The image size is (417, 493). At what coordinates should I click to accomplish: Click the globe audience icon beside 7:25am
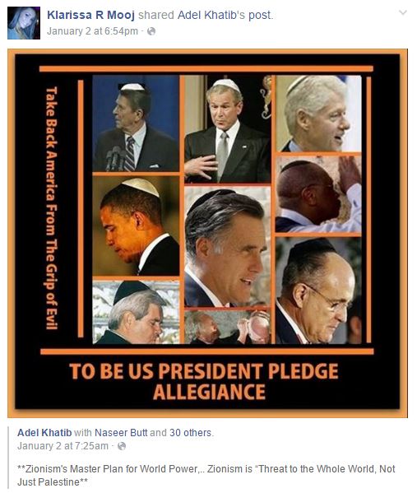(x=122, y=446)
